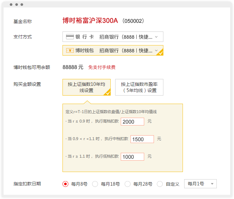This screenshot has height=199, width=234.
Task: Click the fund name 博时裕富沪深300A
Action: (x=90, y=20)
